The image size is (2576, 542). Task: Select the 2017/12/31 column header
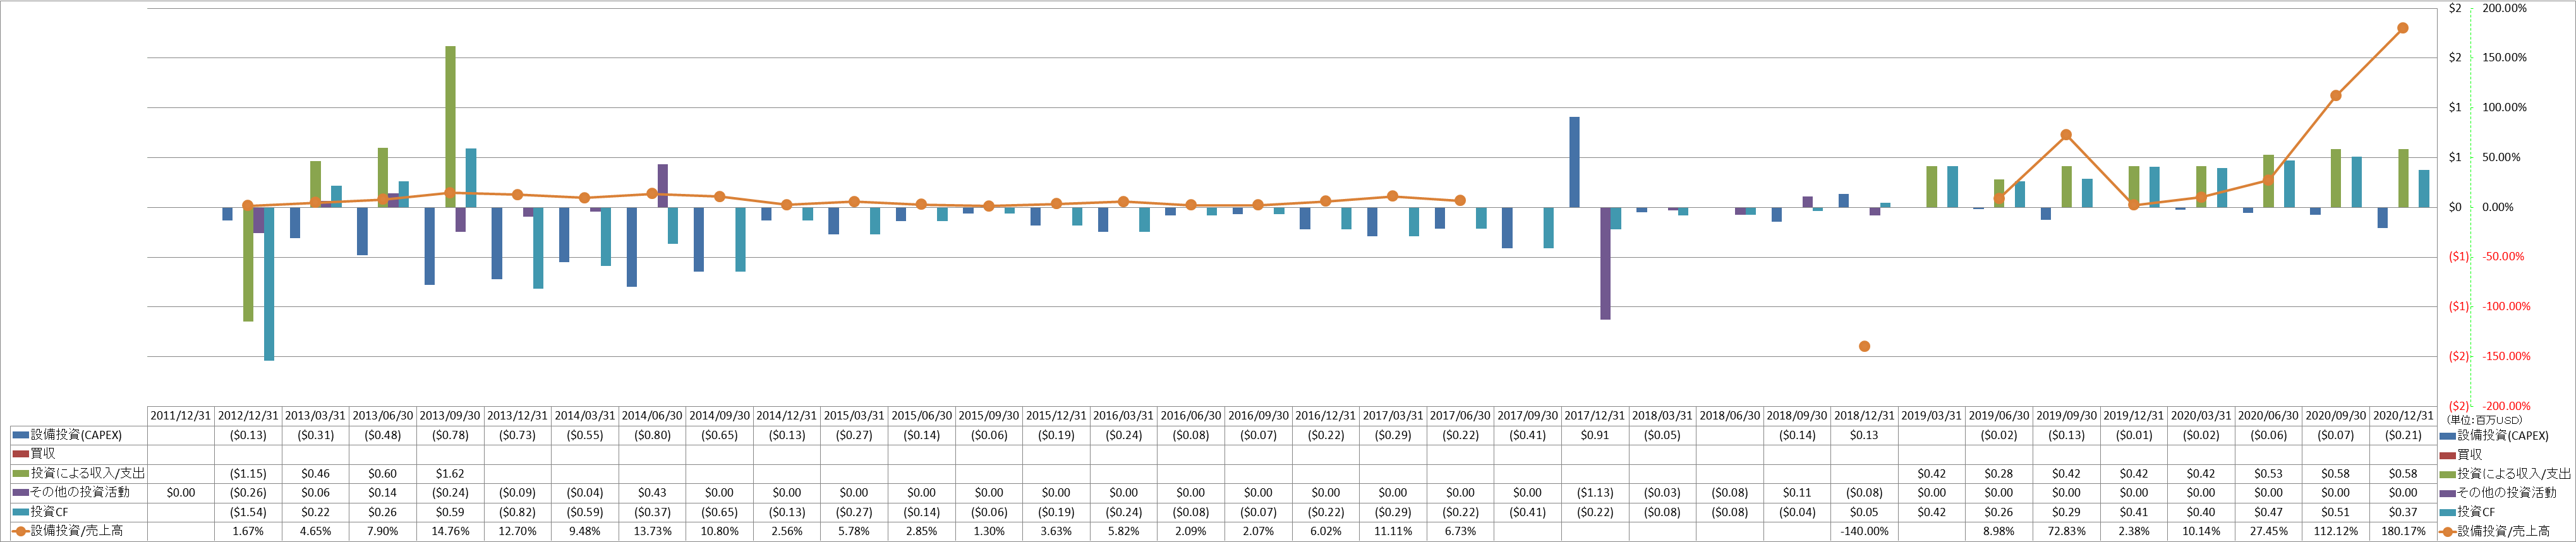click(1595, 416)
